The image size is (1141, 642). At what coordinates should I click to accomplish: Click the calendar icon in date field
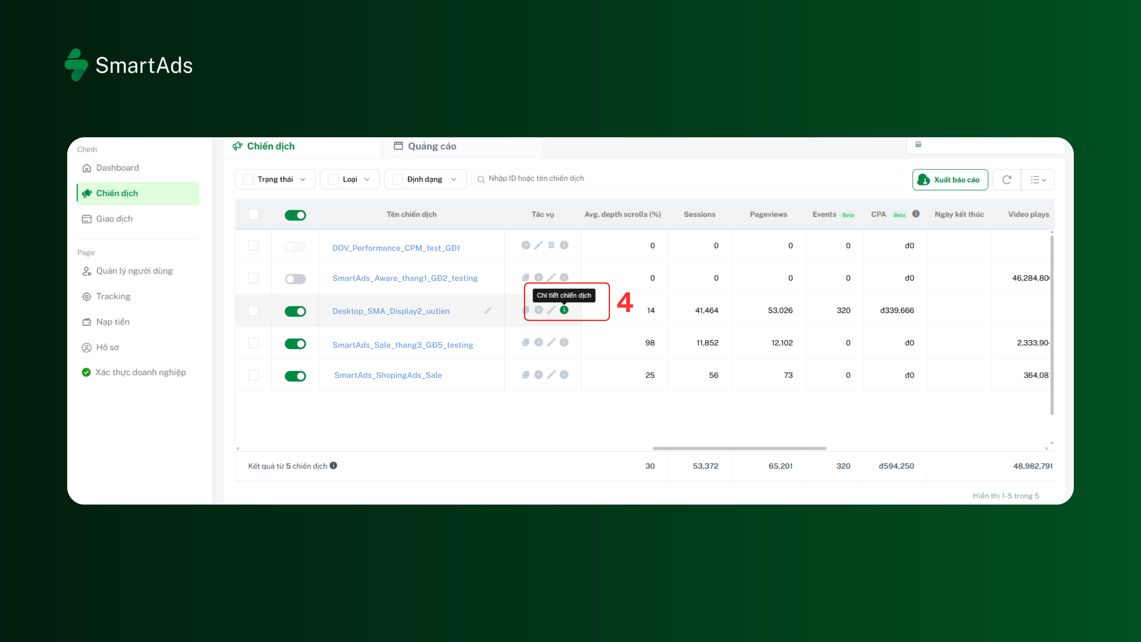[918, 144]
